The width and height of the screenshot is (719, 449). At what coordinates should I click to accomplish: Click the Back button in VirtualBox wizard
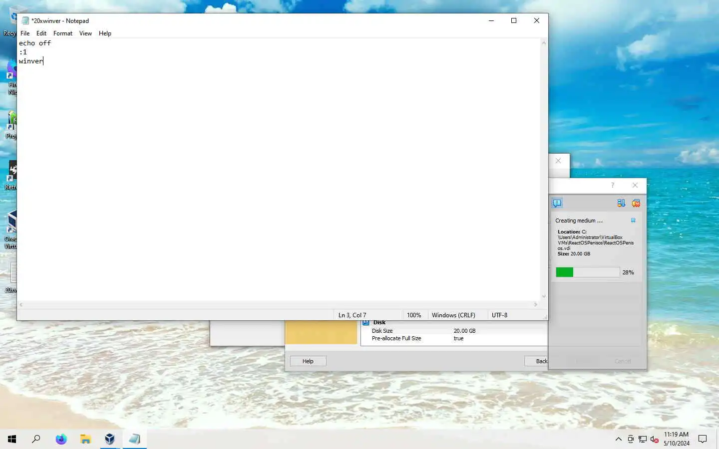pyautogui.click(x=536, y=361)
